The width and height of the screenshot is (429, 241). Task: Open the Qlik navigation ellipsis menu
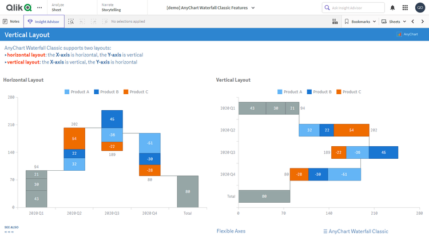point(39,7)
